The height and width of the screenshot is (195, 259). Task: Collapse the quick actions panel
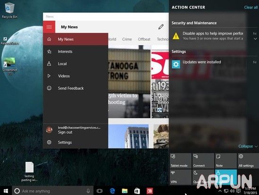click(x=248, y=146)
